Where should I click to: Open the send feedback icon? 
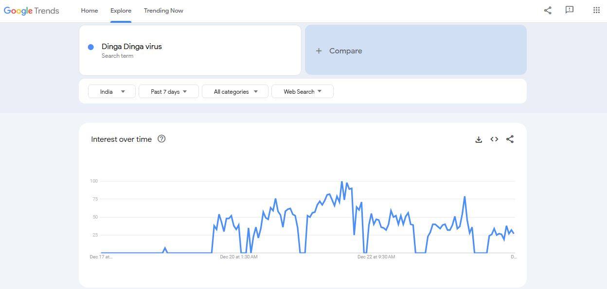570,10
